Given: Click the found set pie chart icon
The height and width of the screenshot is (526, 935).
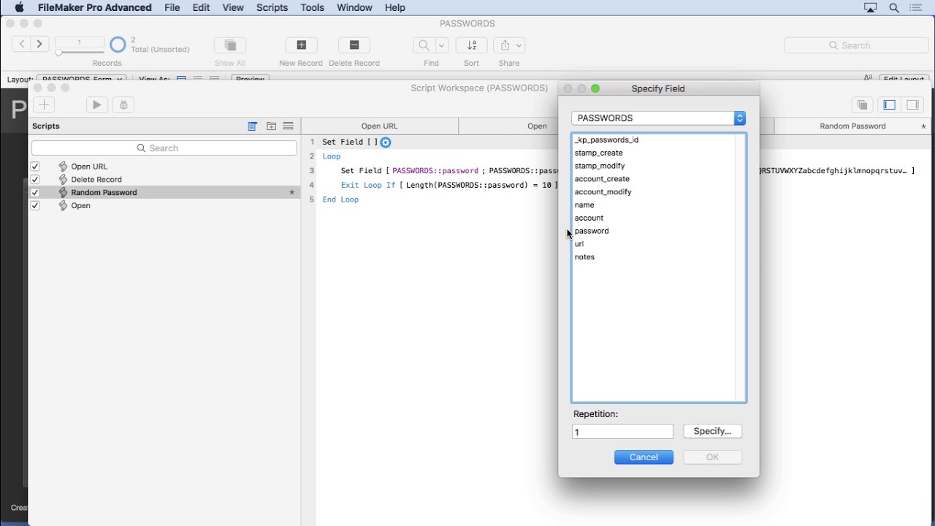Looking at the screenshot, I should tap(118, 45).
